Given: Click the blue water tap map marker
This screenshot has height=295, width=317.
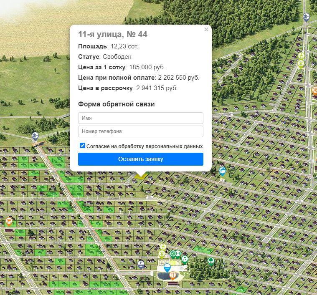Looking at the screenshot, I should (222, 171).
